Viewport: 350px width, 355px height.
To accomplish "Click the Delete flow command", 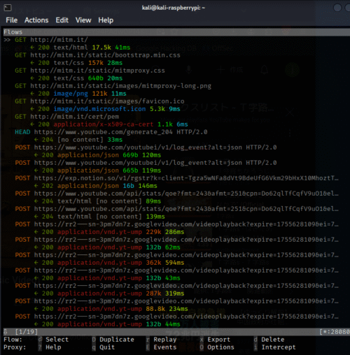I will click(x=273, y=340).
